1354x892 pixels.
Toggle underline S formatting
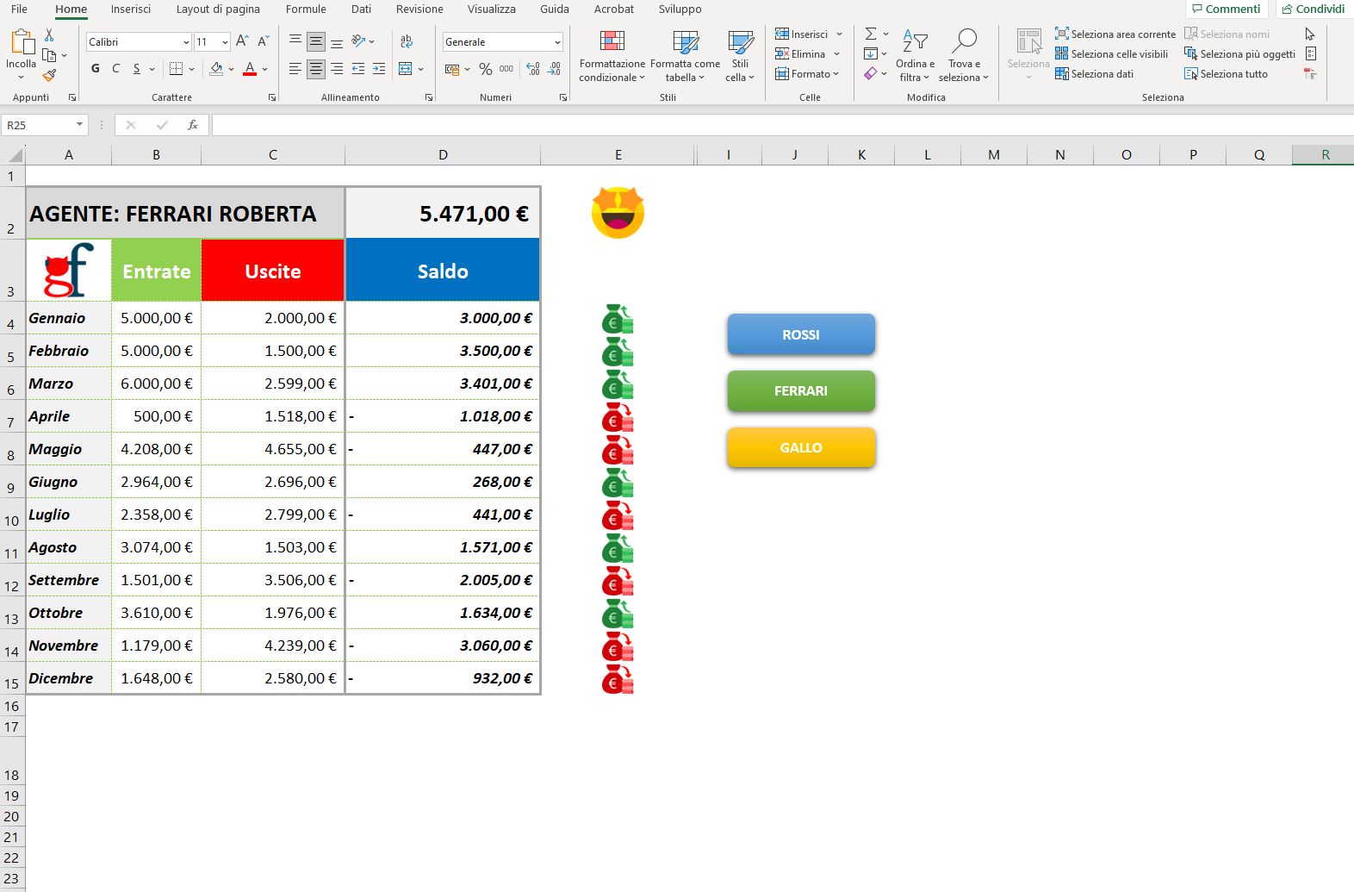(136, 69)
